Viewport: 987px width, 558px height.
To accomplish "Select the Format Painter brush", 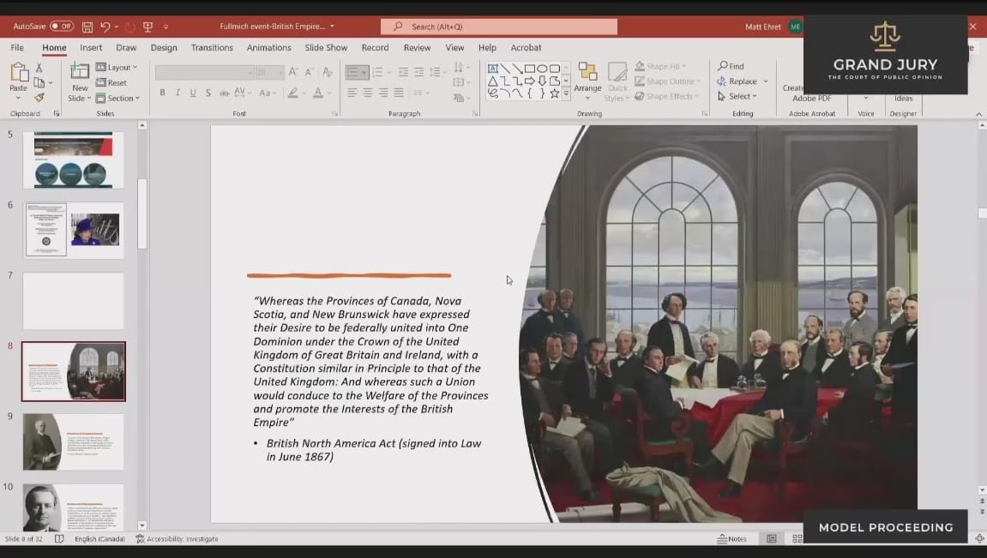I will (39, 97).
